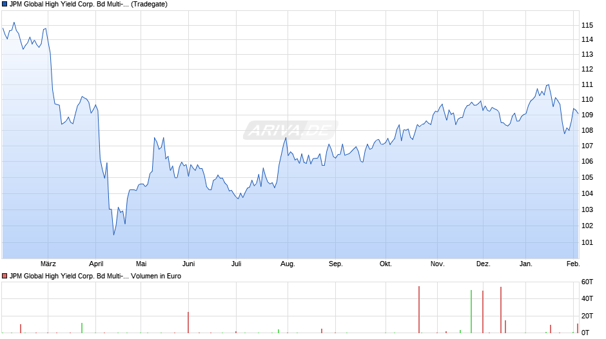The width and height of the screenshot is (606, 339).
Task: Click the 'Sep.' month label
Action: coord(335,264)
